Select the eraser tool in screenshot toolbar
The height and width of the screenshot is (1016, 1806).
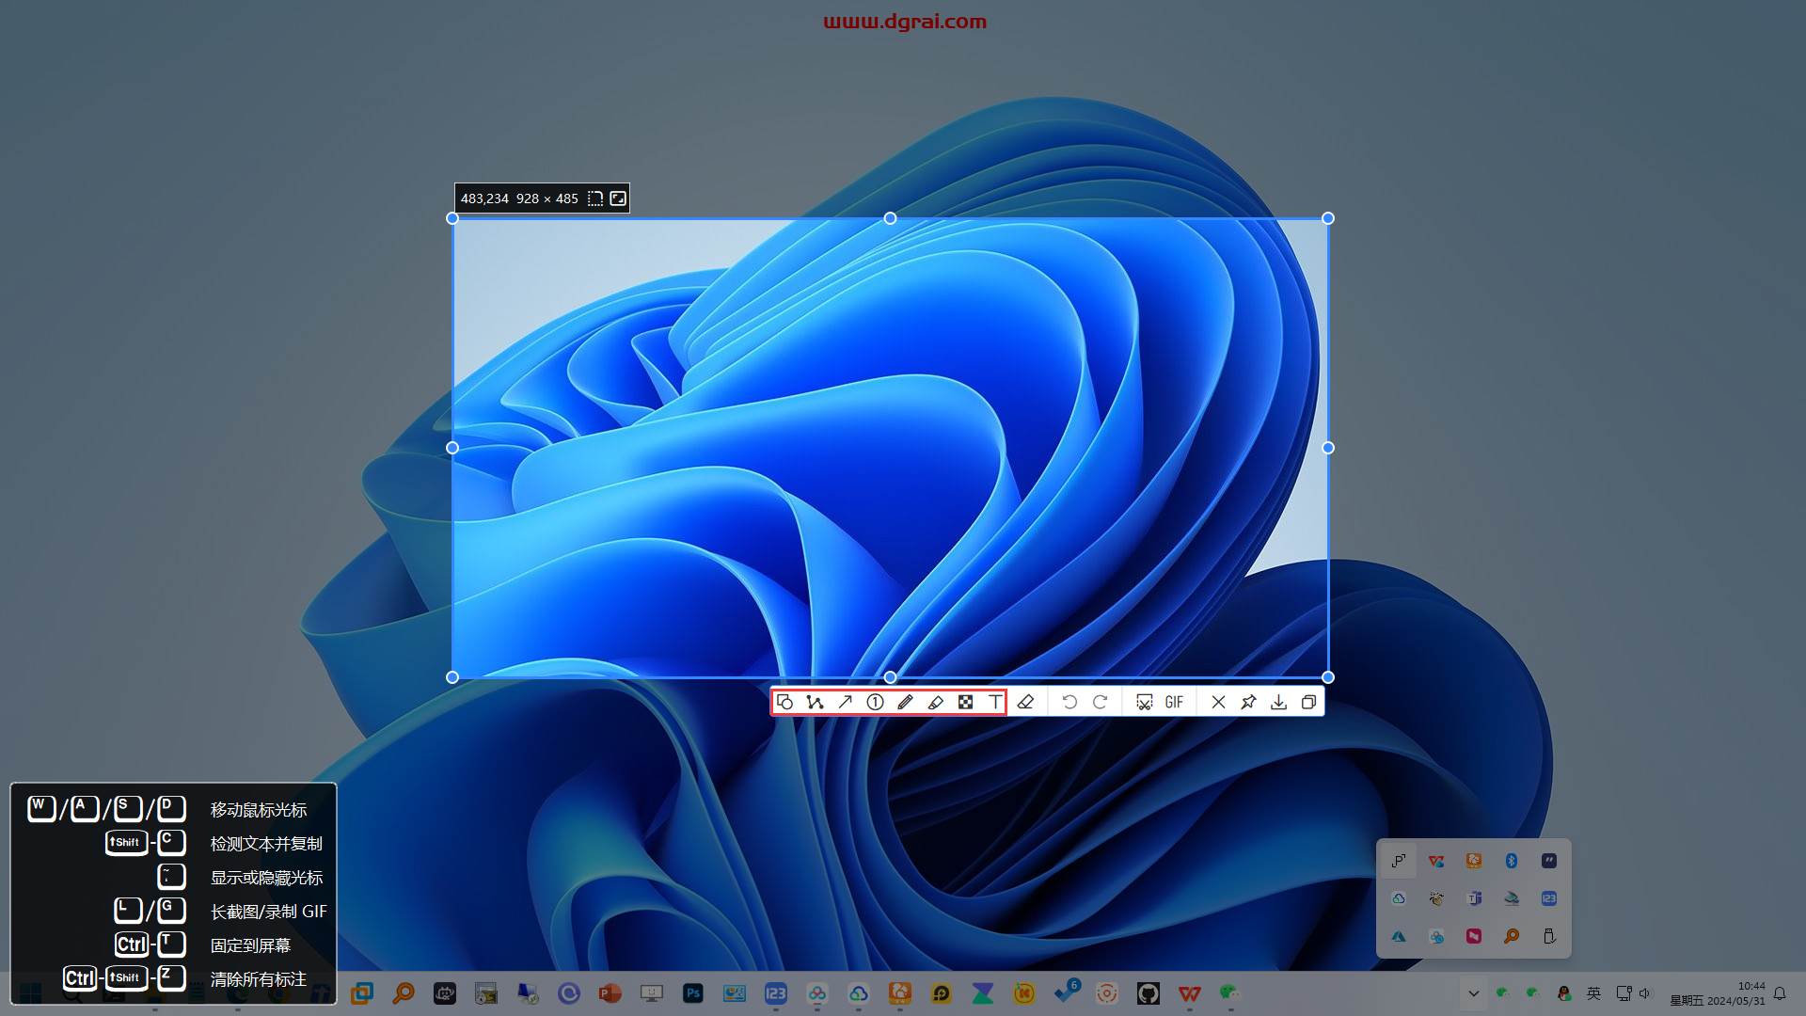(x=1025, y=702)
